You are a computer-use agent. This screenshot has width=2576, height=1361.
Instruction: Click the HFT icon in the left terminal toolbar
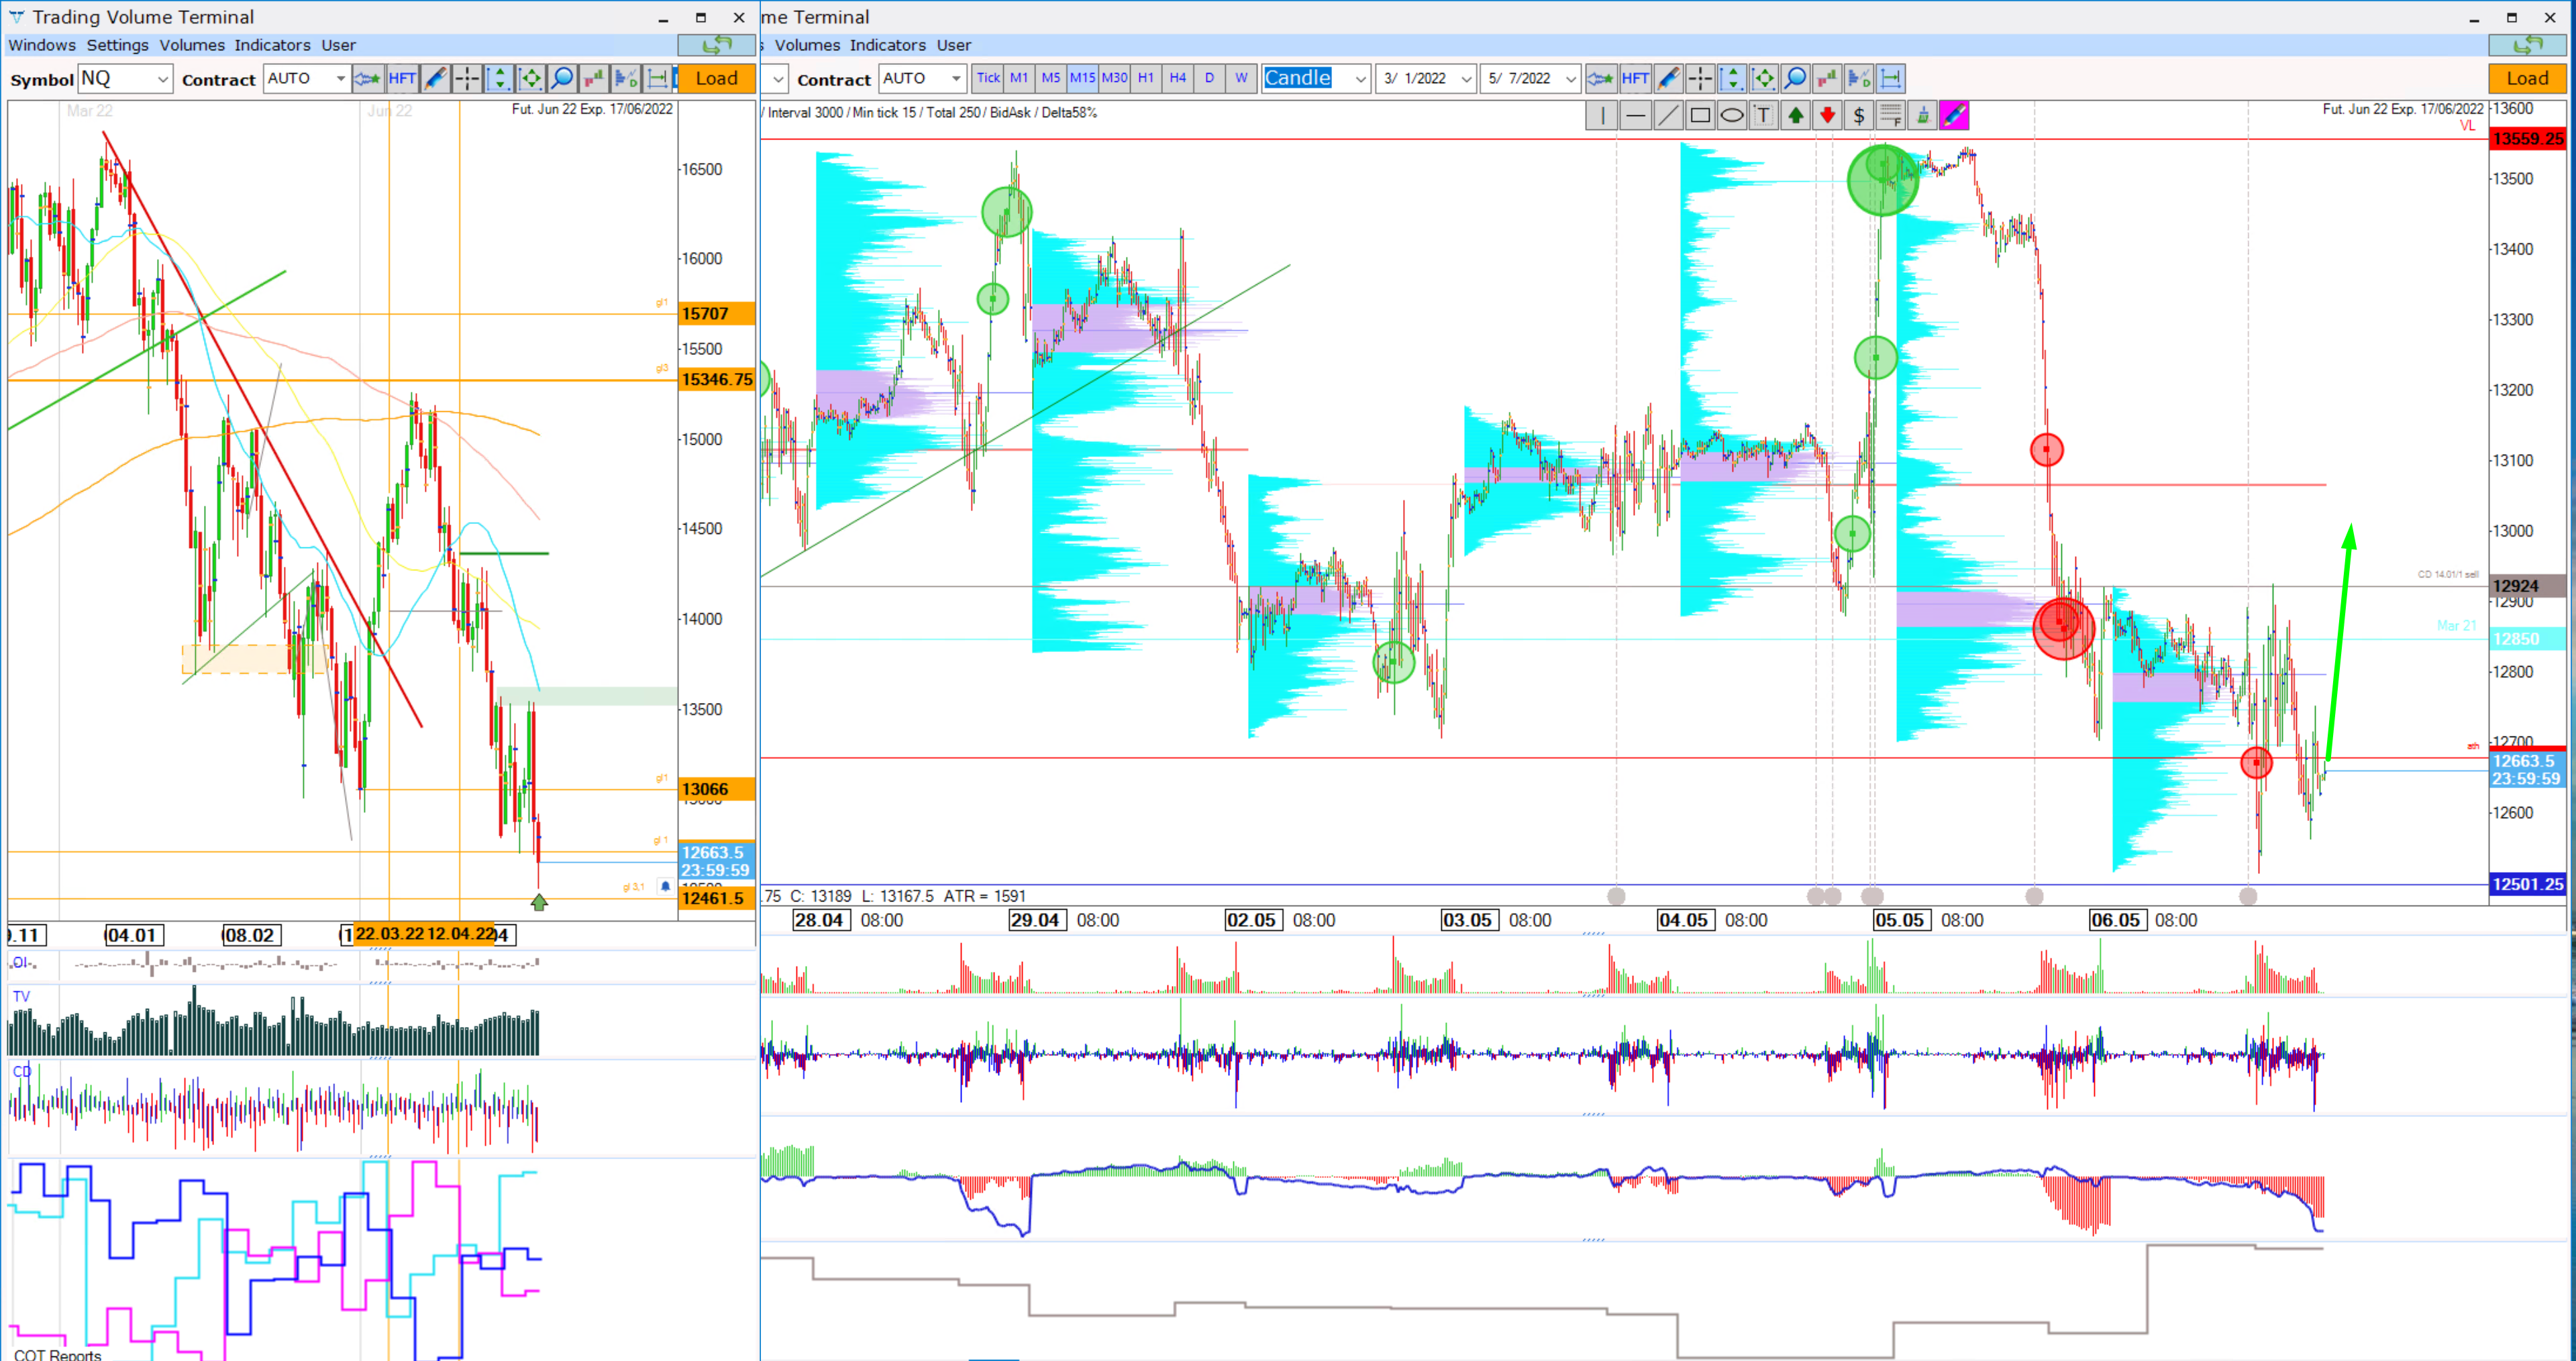click(x=402, y=78)
